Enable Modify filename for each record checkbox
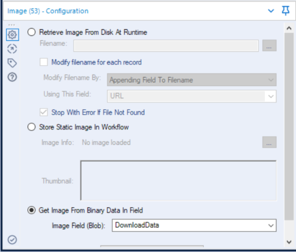Screen dimensions: 296x252 (x=44, y=62)
